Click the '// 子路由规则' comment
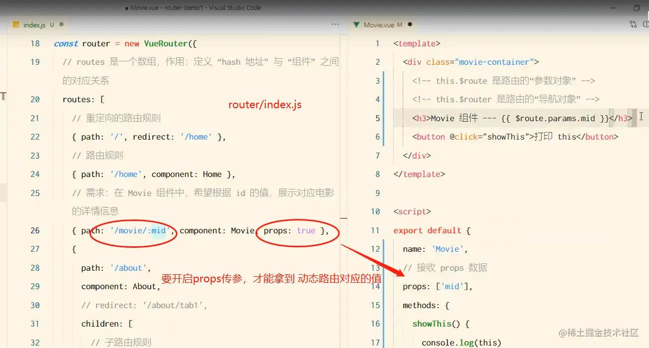The width and height of the screenshot is (649, 348). (121, 343)
